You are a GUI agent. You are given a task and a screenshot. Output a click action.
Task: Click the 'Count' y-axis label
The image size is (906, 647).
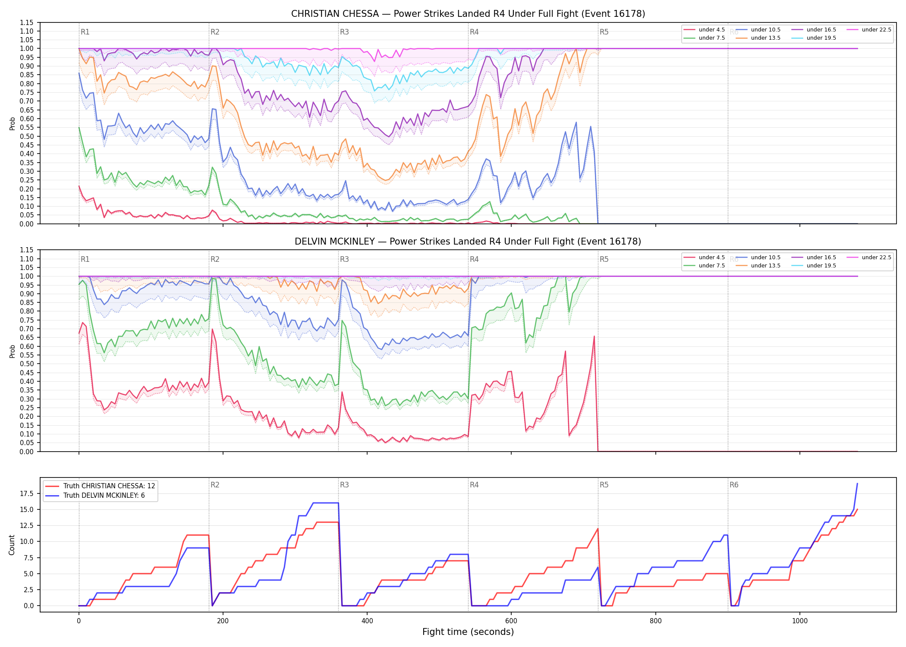(12, 545)
